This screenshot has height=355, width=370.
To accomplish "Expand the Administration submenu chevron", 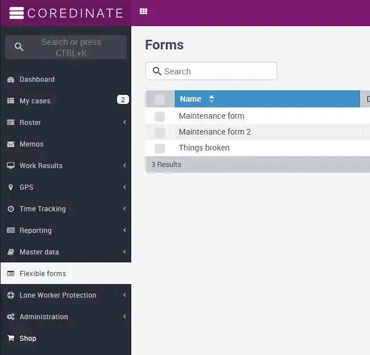I will 124,316.
